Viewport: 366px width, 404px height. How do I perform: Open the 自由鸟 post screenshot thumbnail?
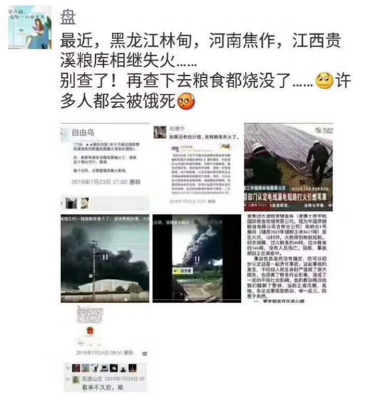105,167
